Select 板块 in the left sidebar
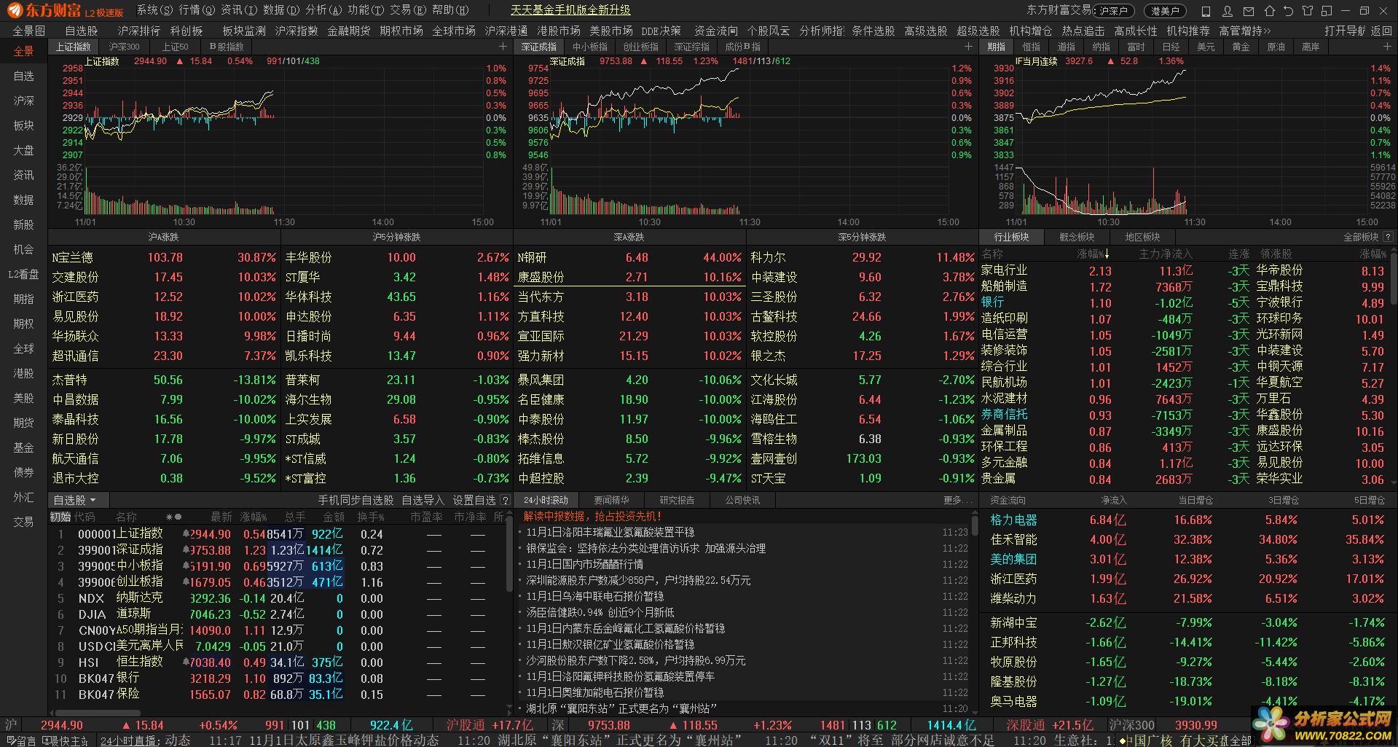This screenshot has width=1398, height=747. tap(23, 125)
